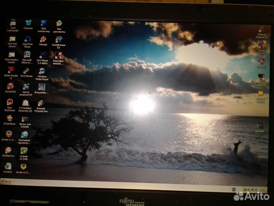The image size is (274, 206).
Task: Launch Wise Disk Cleaner shortcut
Action: point(12,42)
